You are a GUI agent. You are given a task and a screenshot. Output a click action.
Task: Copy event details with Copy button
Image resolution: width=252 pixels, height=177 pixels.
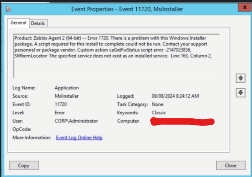24,165
